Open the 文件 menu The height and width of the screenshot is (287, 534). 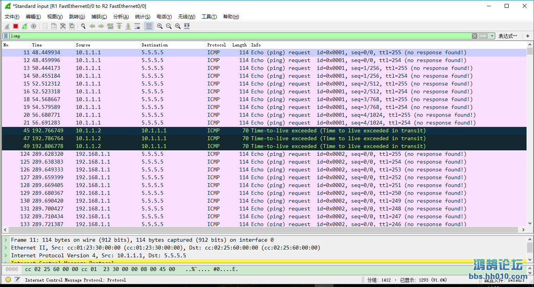[x=12, y=17]
